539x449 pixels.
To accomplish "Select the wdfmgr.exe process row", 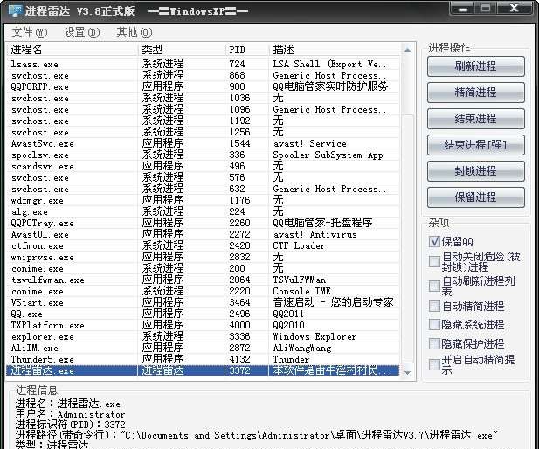I will pos(203,200).
